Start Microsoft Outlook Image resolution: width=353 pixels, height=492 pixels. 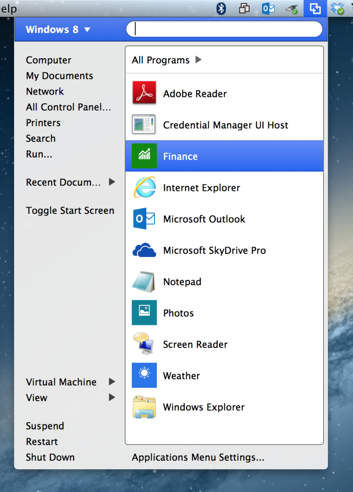click(204, 219)
